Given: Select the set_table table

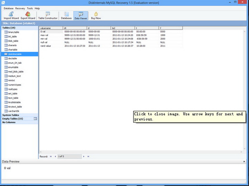Looking at the screenshot, I should pos(12,94).
